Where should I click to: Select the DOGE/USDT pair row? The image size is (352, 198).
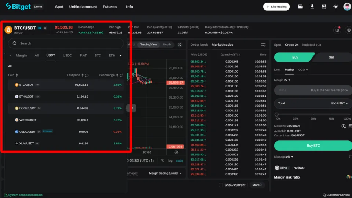(66, 108)
